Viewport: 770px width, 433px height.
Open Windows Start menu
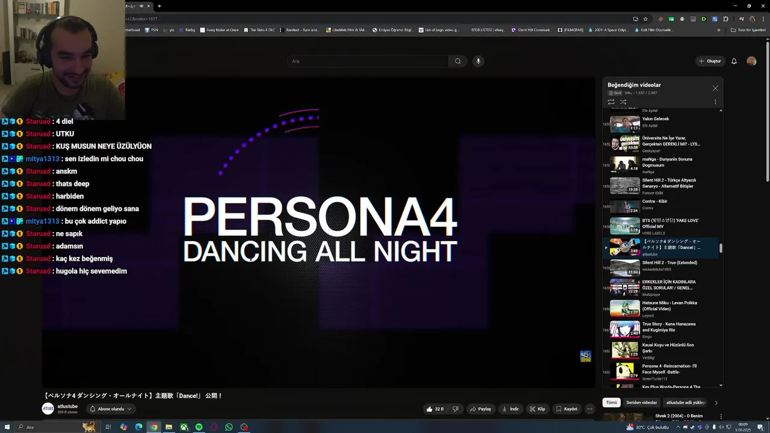coord(7,427)
